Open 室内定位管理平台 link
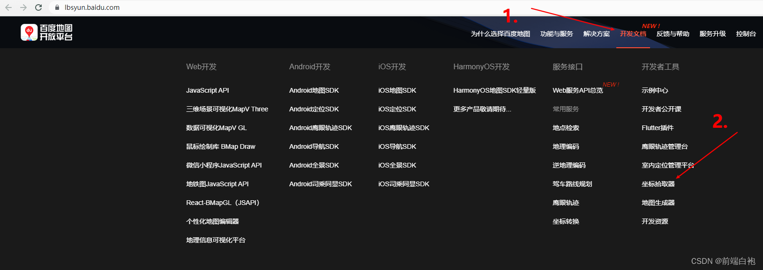Viewport: 763px width, 270px height. point(668,165)
